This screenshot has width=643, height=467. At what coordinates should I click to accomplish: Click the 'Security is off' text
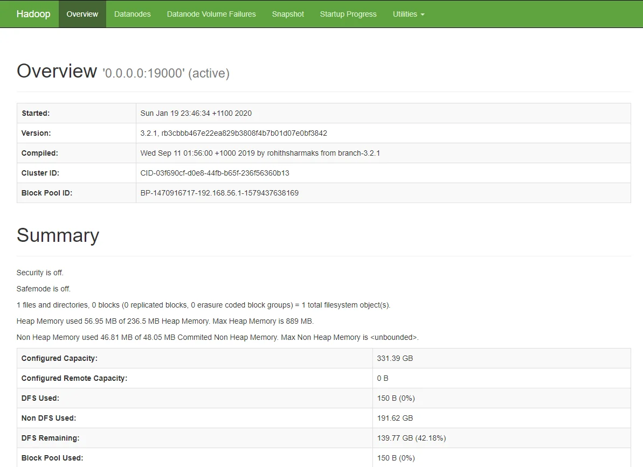click(x=40, y=273)
